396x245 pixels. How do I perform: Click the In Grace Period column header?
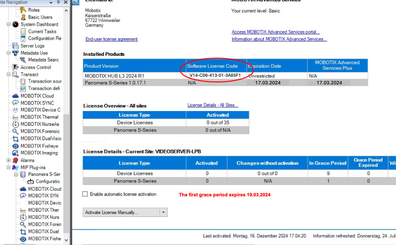pos(328,163)
